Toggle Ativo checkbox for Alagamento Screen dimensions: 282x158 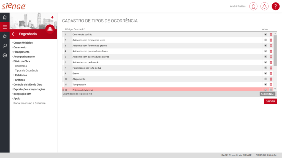coord(265,79)
